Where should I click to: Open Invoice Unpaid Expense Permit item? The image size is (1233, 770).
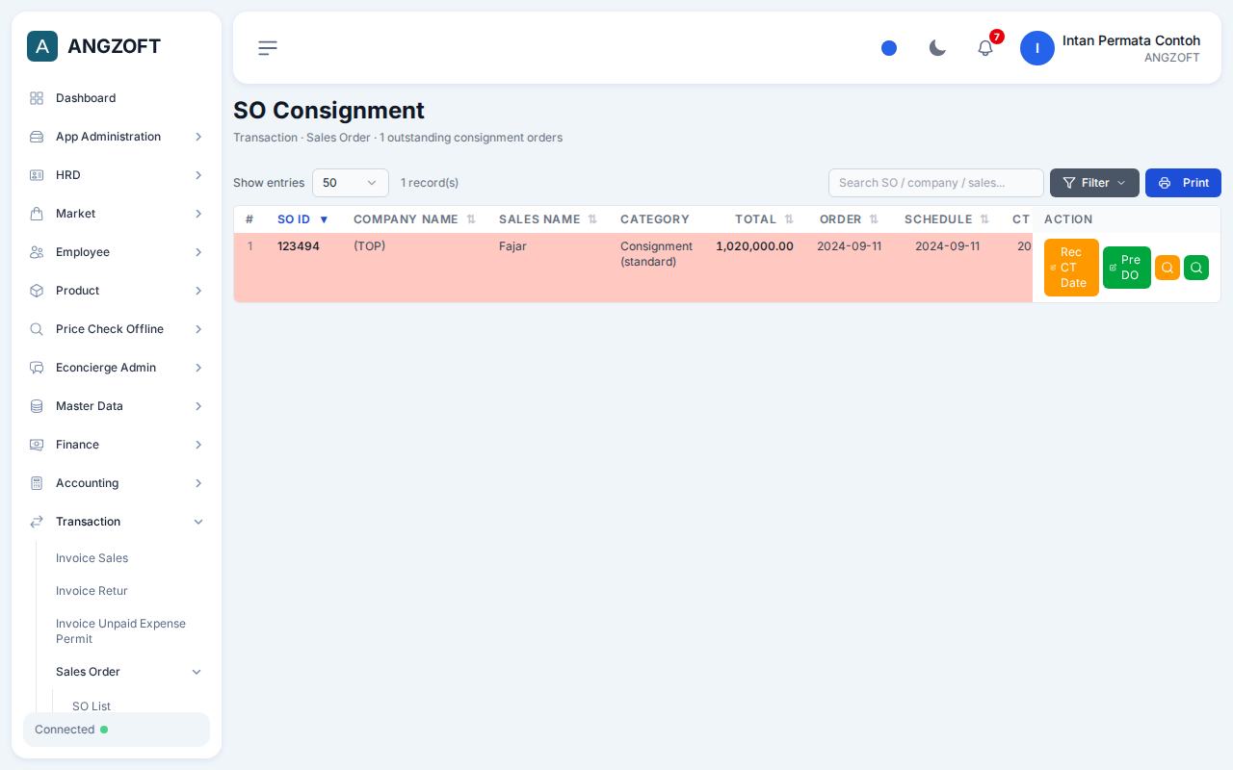(x=120, y=631)
